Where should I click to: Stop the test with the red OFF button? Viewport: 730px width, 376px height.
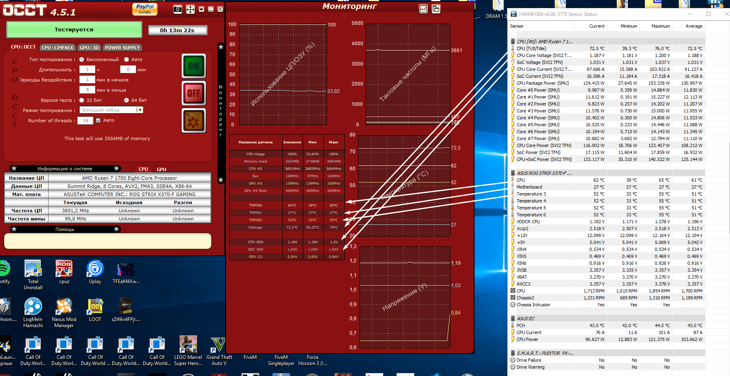click(x=193, y=93)
